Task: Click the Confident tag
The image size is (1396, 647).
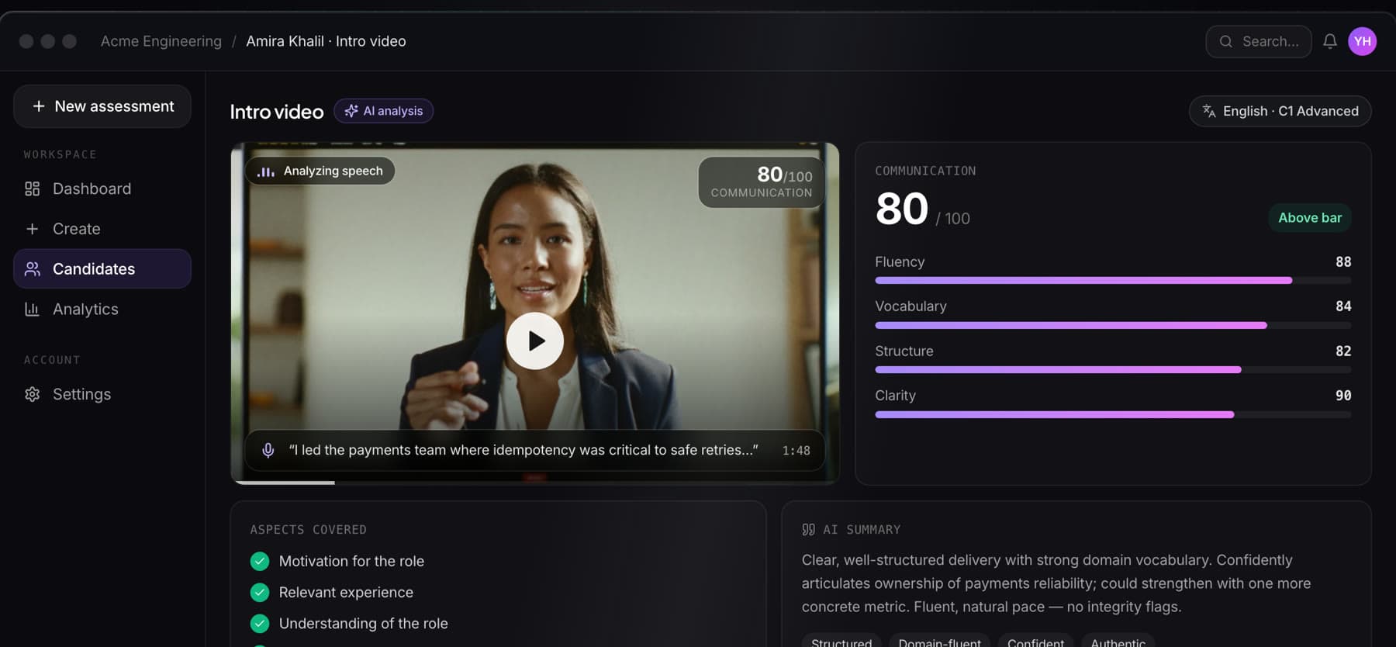Action: point(1035,641)
